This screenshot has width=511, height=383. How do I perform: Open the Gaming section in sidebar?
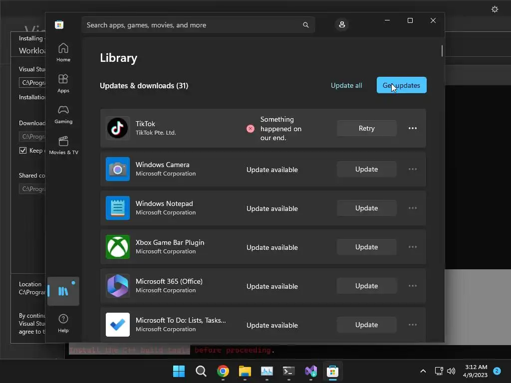click(63, 114)
